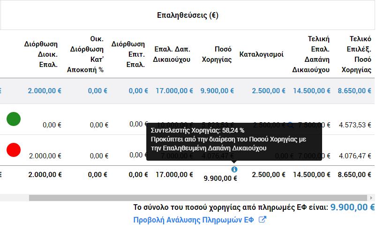Screen dimensions: 384x230
Task: Click the magnifier icon beside 2.500,00 € in green row
Action: pyautogui.click(x=290, y=125)
